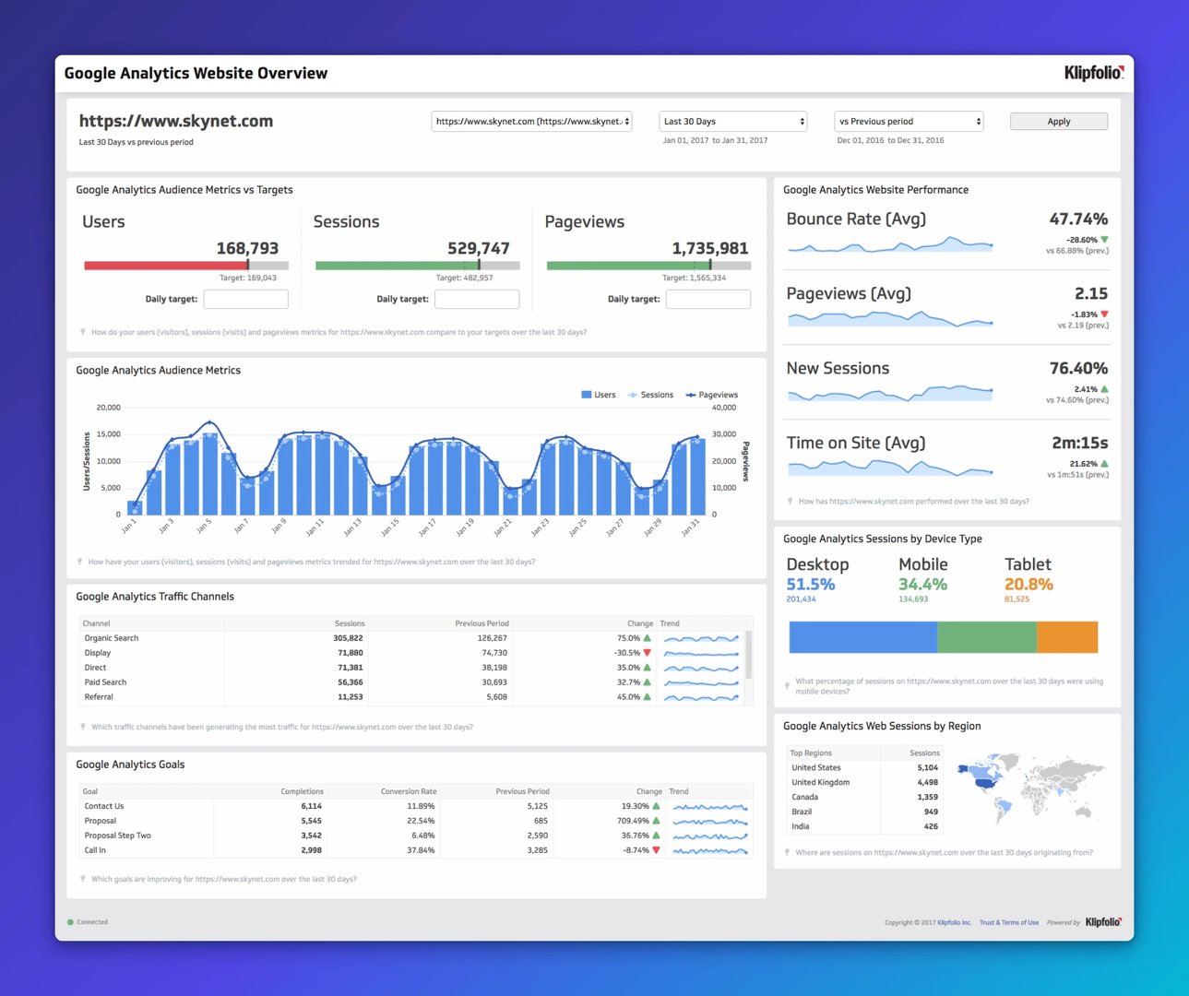Click the green Mobile segment of device bar
1189x996 pixels.
[x=987, y=637]
